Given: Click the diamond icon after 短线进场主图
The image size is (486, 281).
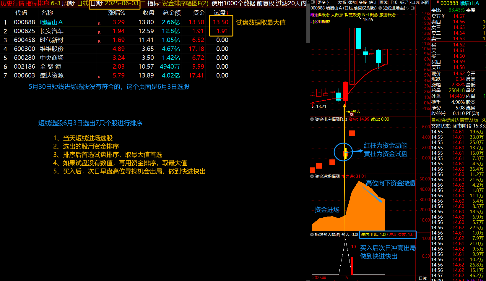Looking at the screenshot, I should (407, 8).
